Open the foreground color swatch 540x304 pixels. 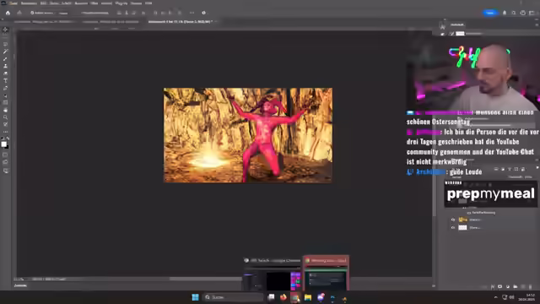[x=3, y=144]
